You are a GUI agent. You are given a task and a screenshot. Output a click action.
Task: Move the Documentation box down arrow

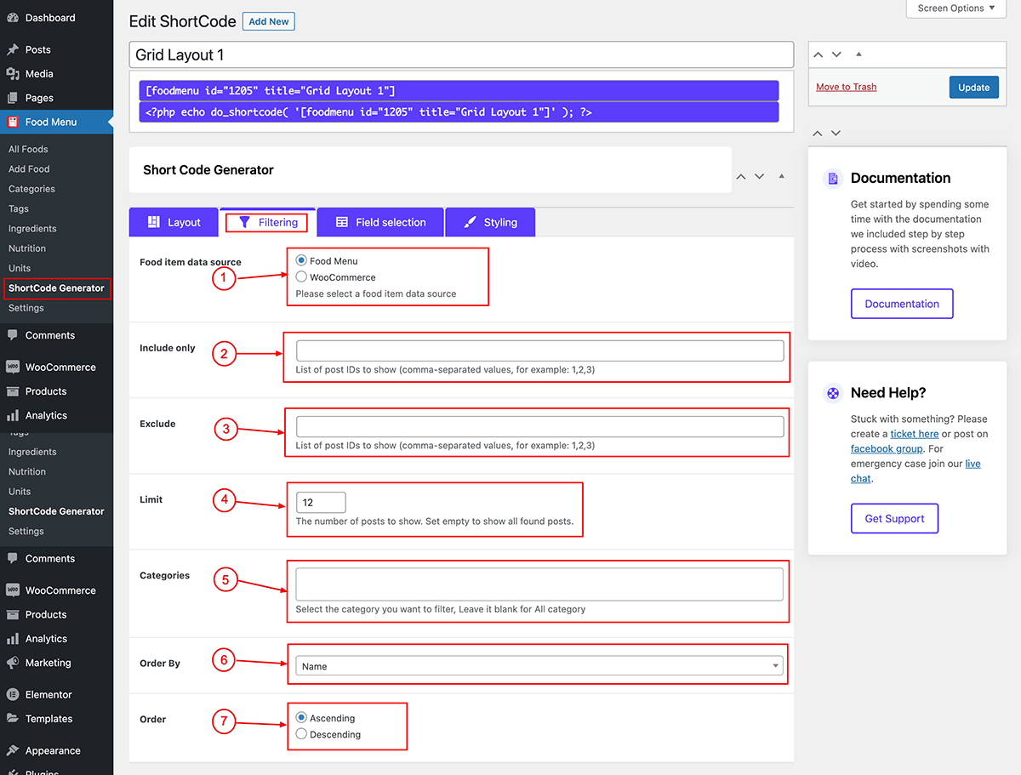(836, 134)
